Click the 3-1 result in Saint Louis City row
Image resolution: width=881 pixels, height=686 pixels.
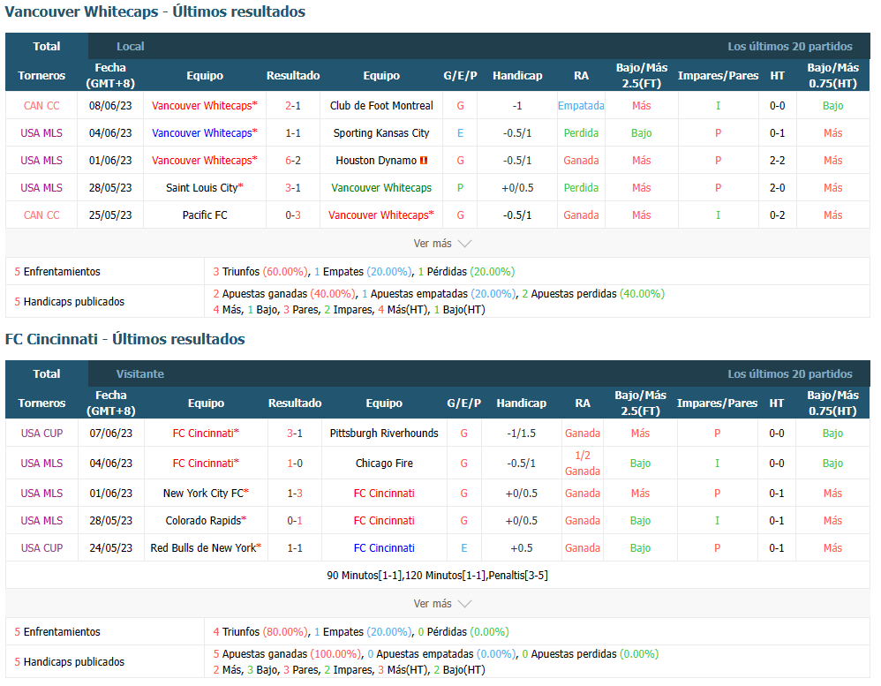[x=293, y=188]
